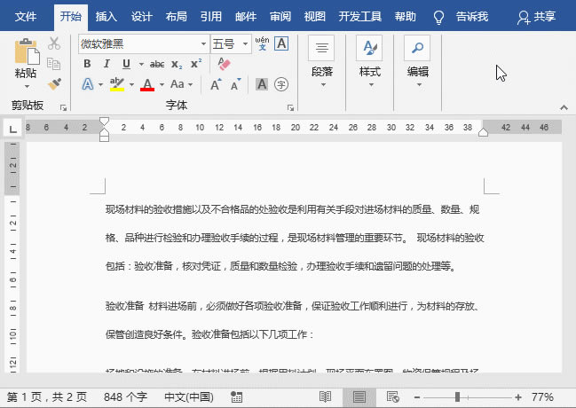The height and width of the screenshot is (408, 576).
Task: Switch to the 开发工具 Developer tab
Action: tap(359, 17)
